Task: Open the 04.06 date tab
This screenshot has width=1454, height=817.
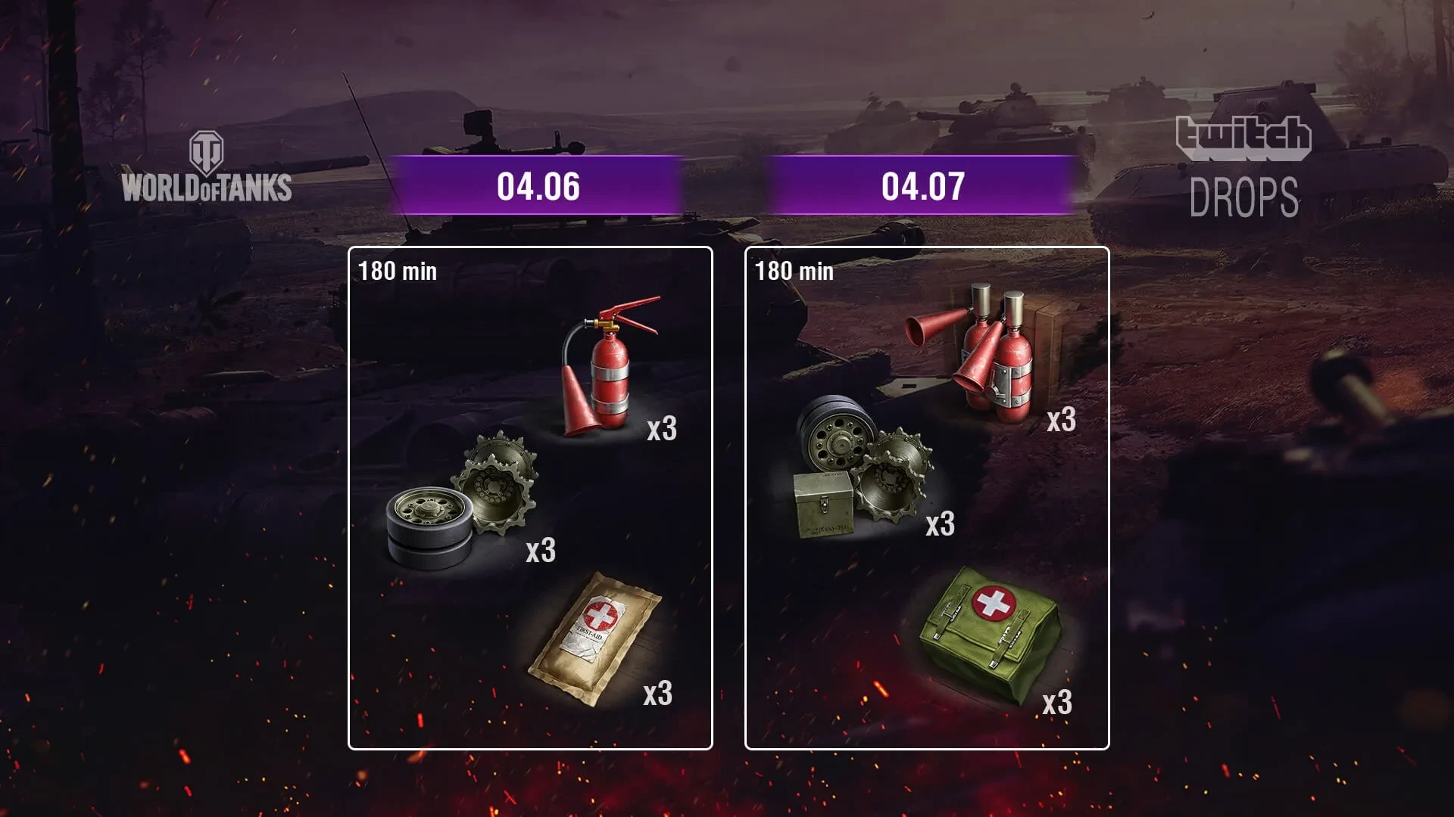Action: coord(538,186)
